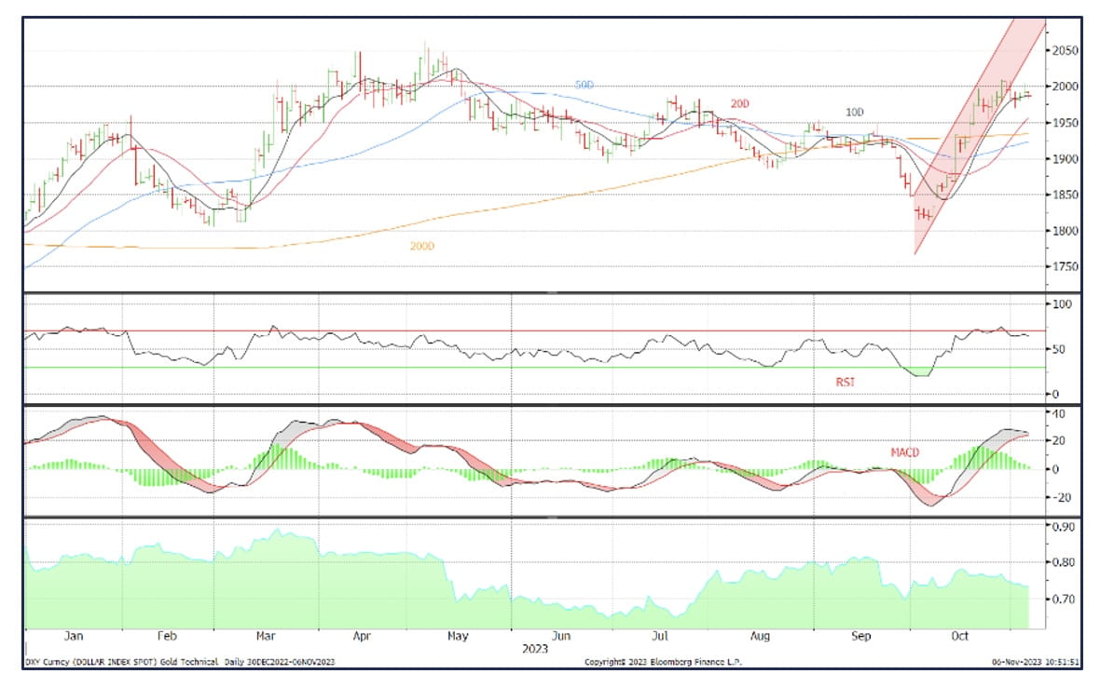The image size is (1100, 687).
Task: Click the DXY Curncy Gold Technical footer text
Action: (180, 662)
